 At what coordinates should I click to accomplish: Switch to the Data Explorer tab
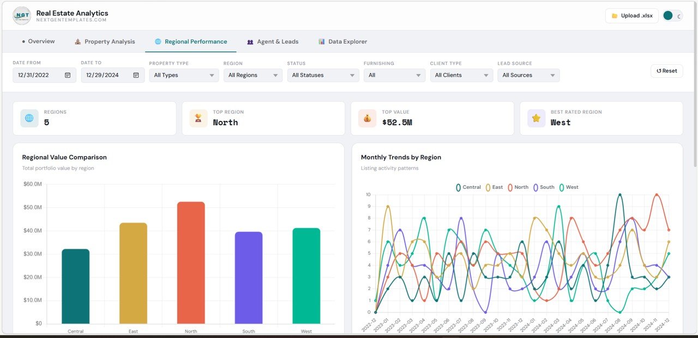click(342, 41)
